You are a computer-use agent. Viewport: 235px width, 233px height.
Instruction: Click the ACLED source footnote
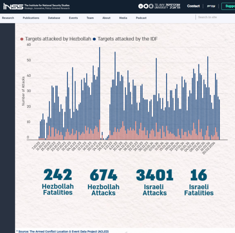[63, 231]
